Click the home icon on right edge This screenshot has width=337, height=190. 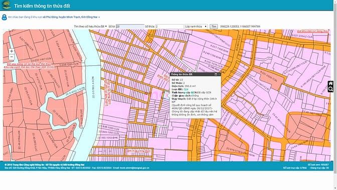pyautogui.click(x=331, y=84)
